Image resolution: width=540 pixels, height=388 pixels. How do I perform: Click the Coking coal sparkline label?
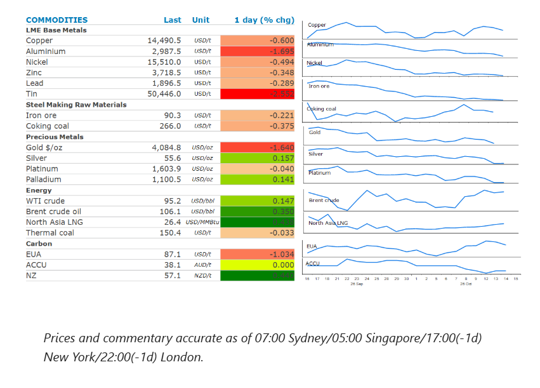coord(321,109)
